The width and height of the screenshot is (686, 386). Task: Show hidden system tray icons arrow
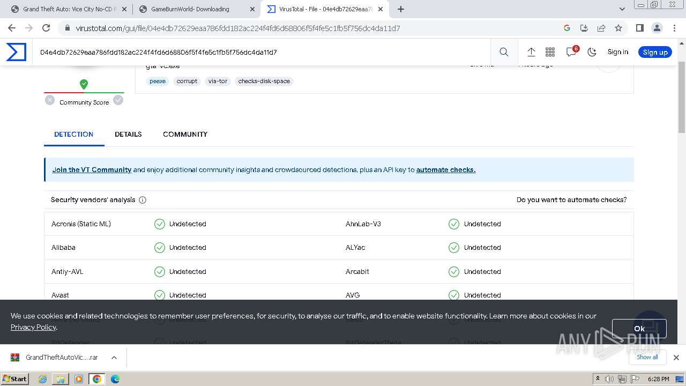click(598, 379)
